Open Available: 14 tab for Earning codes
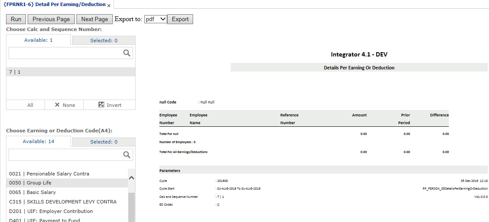Image resolution: width=489 pixels, height=222 pixels. tap(38, 141)
